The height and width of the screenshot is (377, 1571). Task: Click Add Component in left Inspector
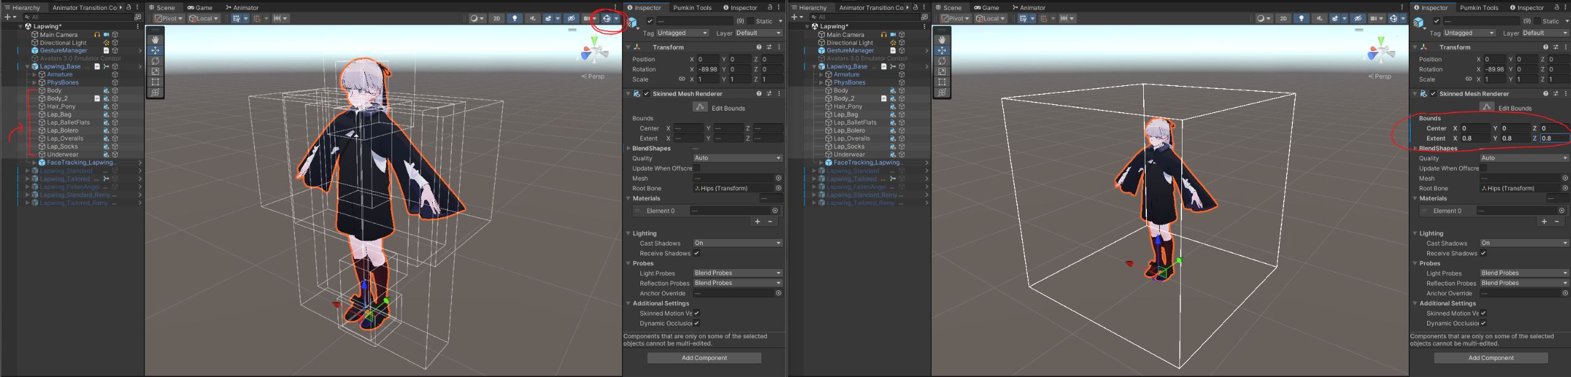(x=704, y=358)
